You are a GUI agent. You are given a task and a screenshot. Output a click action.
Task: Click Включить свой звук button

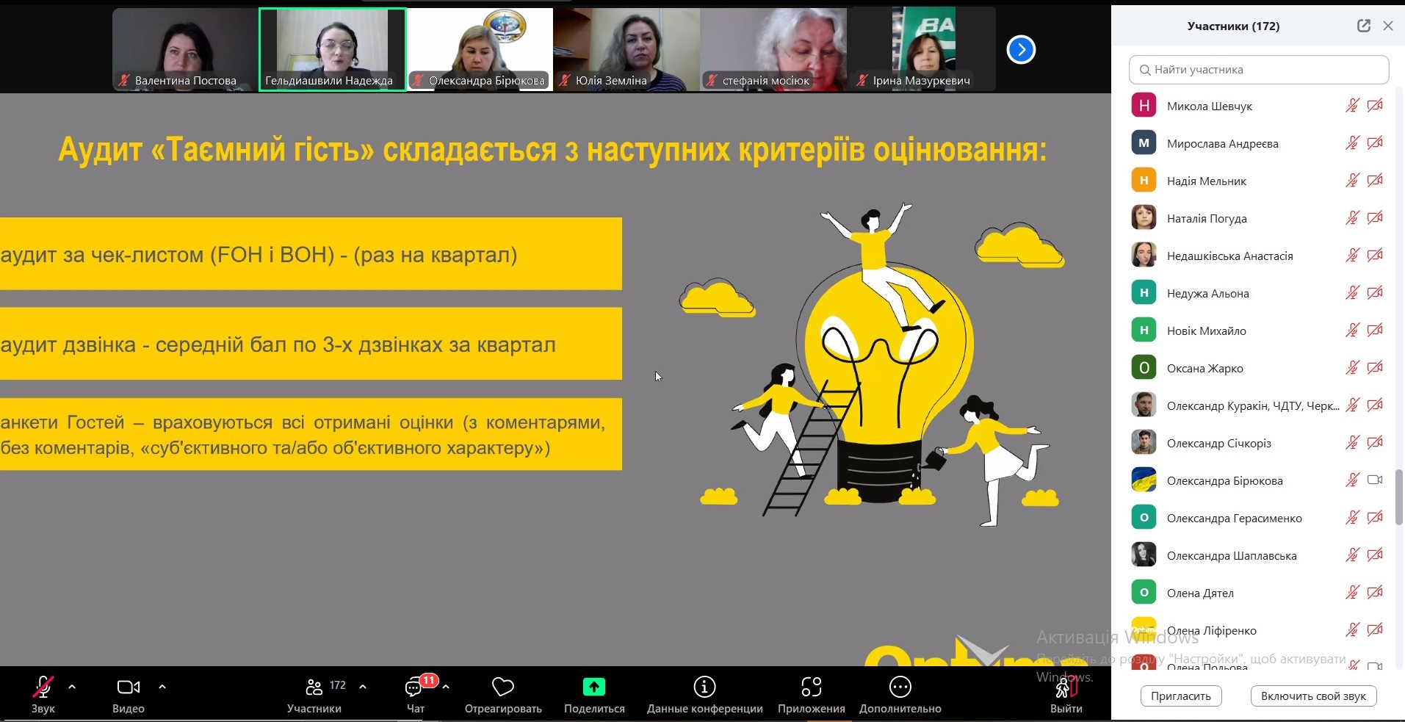[1313, 696]
